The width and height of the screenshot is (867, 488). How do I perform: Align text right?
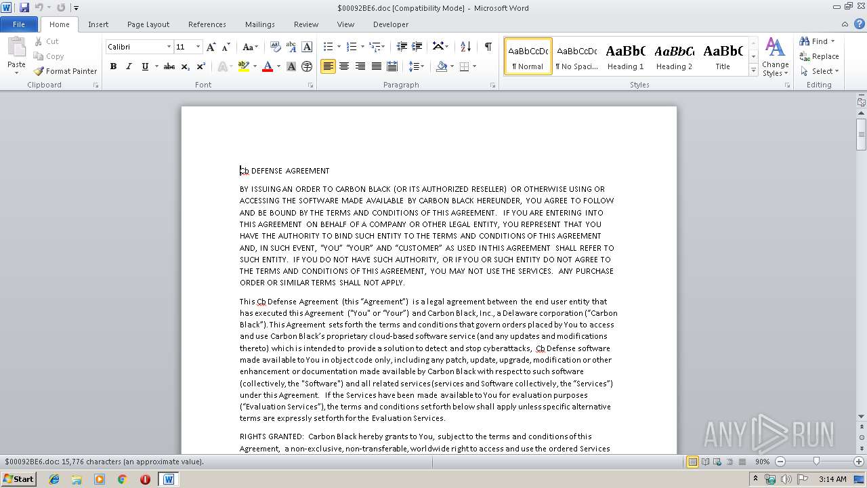point(360,66)
